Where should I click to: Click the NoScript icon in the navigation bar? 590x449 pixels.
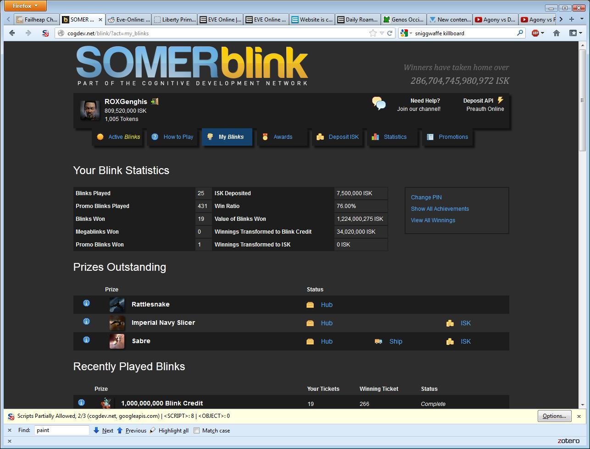pos(45,33)
